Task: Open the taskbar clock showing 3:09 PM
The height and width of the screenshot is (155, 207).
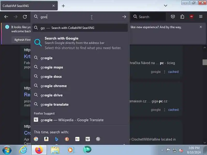Action: tap(194, 150)
